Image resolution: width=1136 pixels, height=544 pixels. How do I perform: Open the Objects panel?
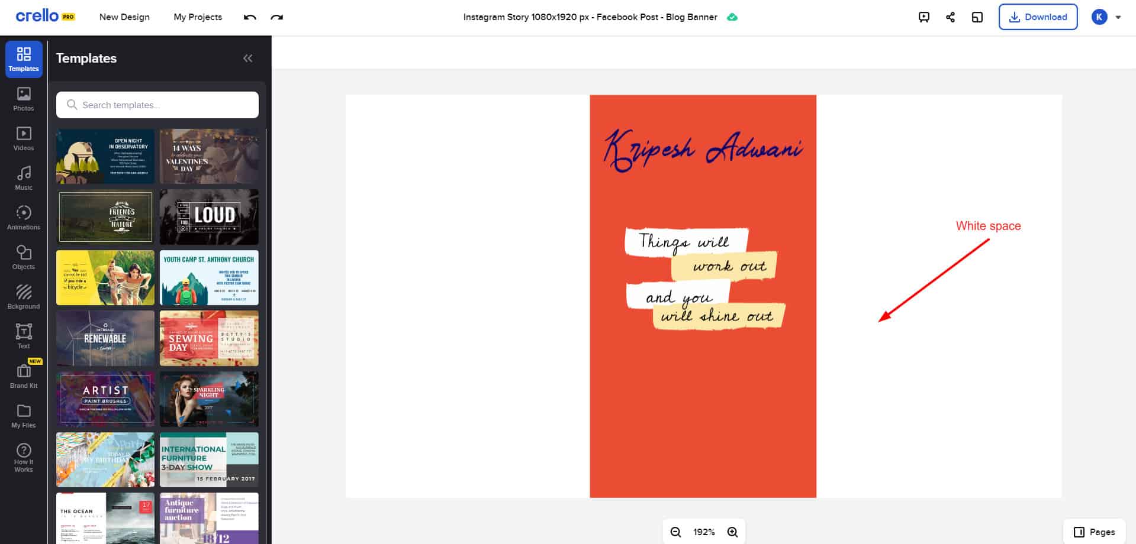[24, 257]
